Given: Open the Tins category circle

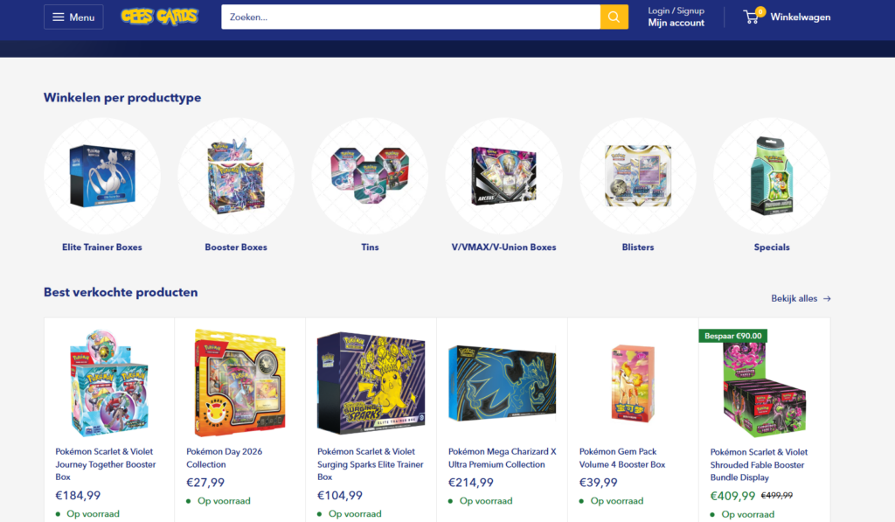Looking at the screenshot, I should click(370, 176).
